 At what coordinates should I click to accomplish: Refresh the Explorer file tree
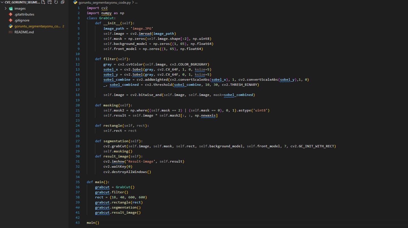56,2
